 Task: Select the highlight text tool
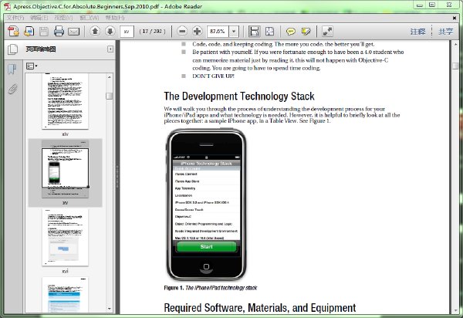[x=306, y=31]
